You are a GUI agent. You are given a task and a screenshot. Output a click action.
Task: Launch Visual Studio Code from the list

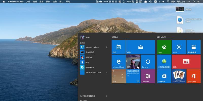(94, 72)
